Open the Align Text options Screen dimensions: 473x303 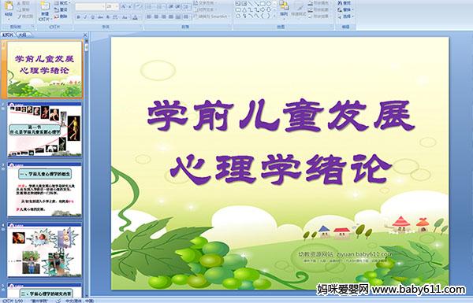point(206,9)
